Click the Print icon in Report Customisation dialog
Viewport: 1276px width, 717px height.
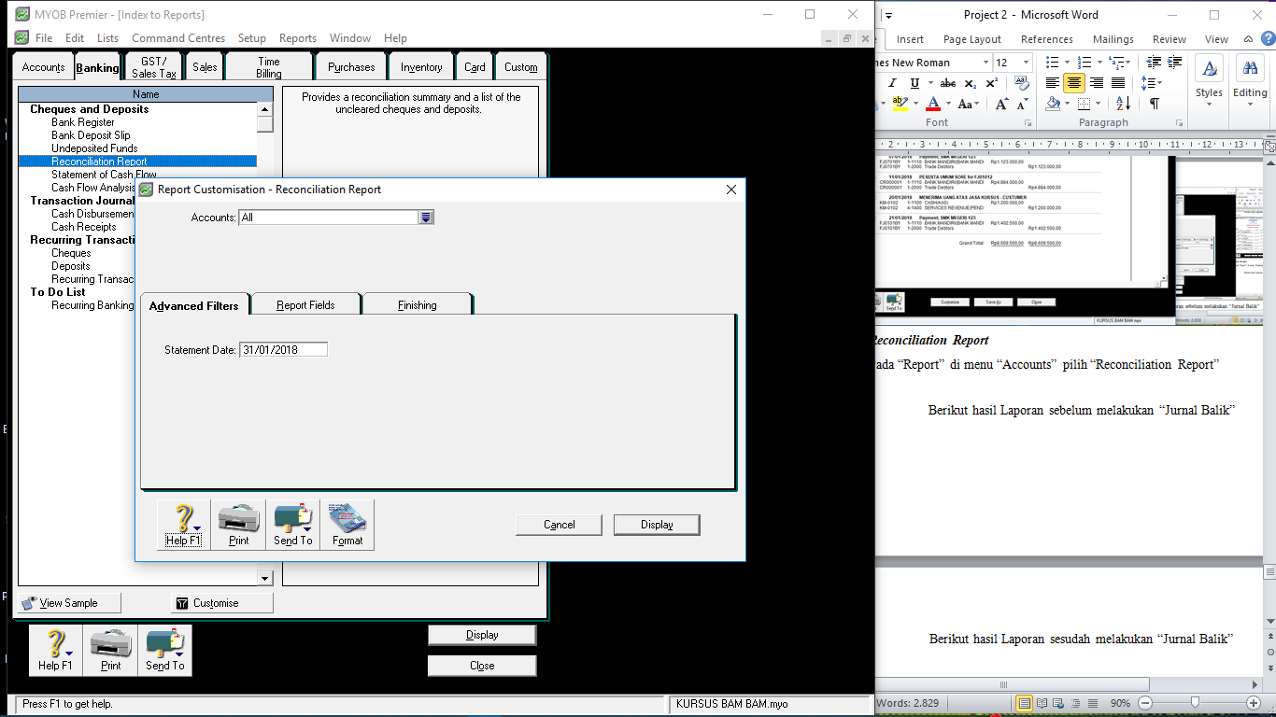point(239,525)
